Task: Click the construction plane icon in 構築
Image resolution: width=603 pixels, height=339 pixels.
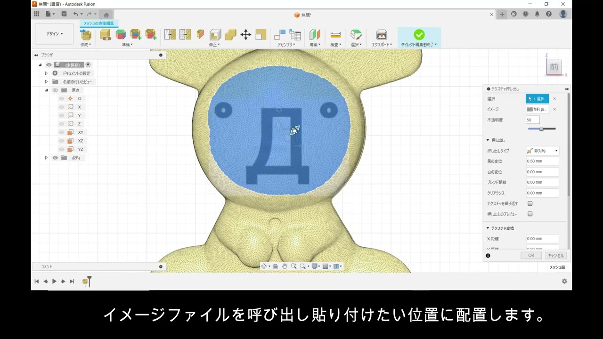Action: click(x=315, y=34)
